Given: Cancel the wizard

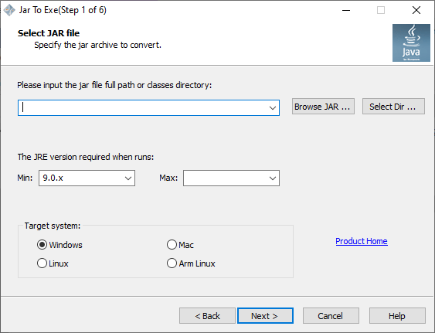Looking at the screenshot, I should click(331, 316).
